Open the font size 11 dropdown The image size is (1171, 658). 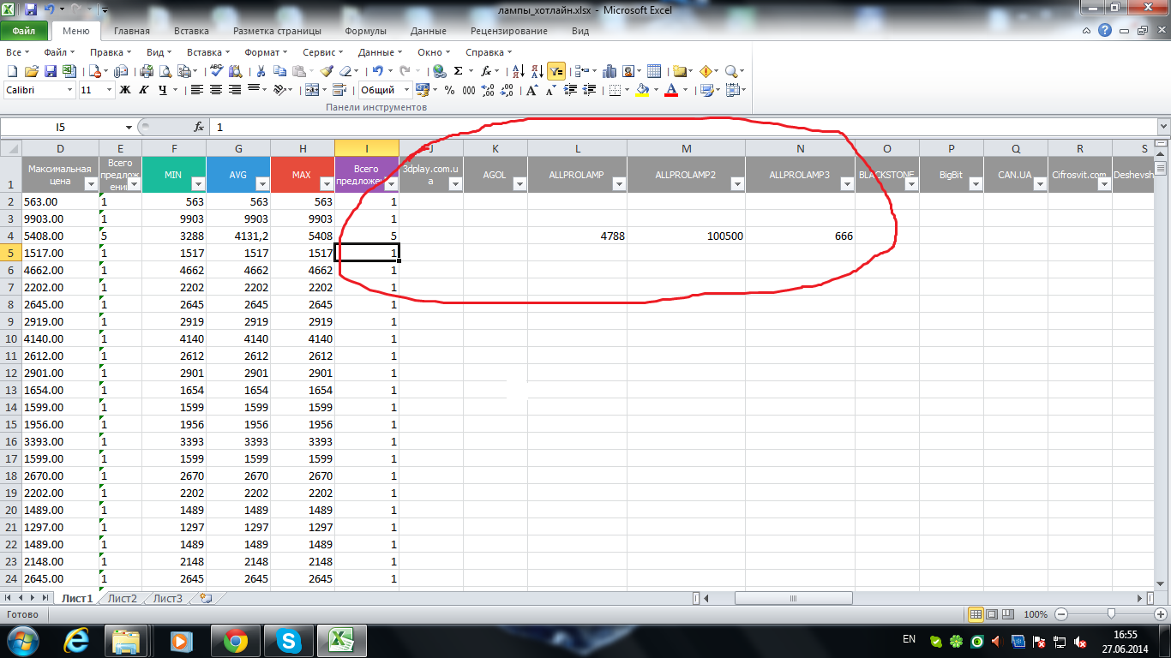109,90
